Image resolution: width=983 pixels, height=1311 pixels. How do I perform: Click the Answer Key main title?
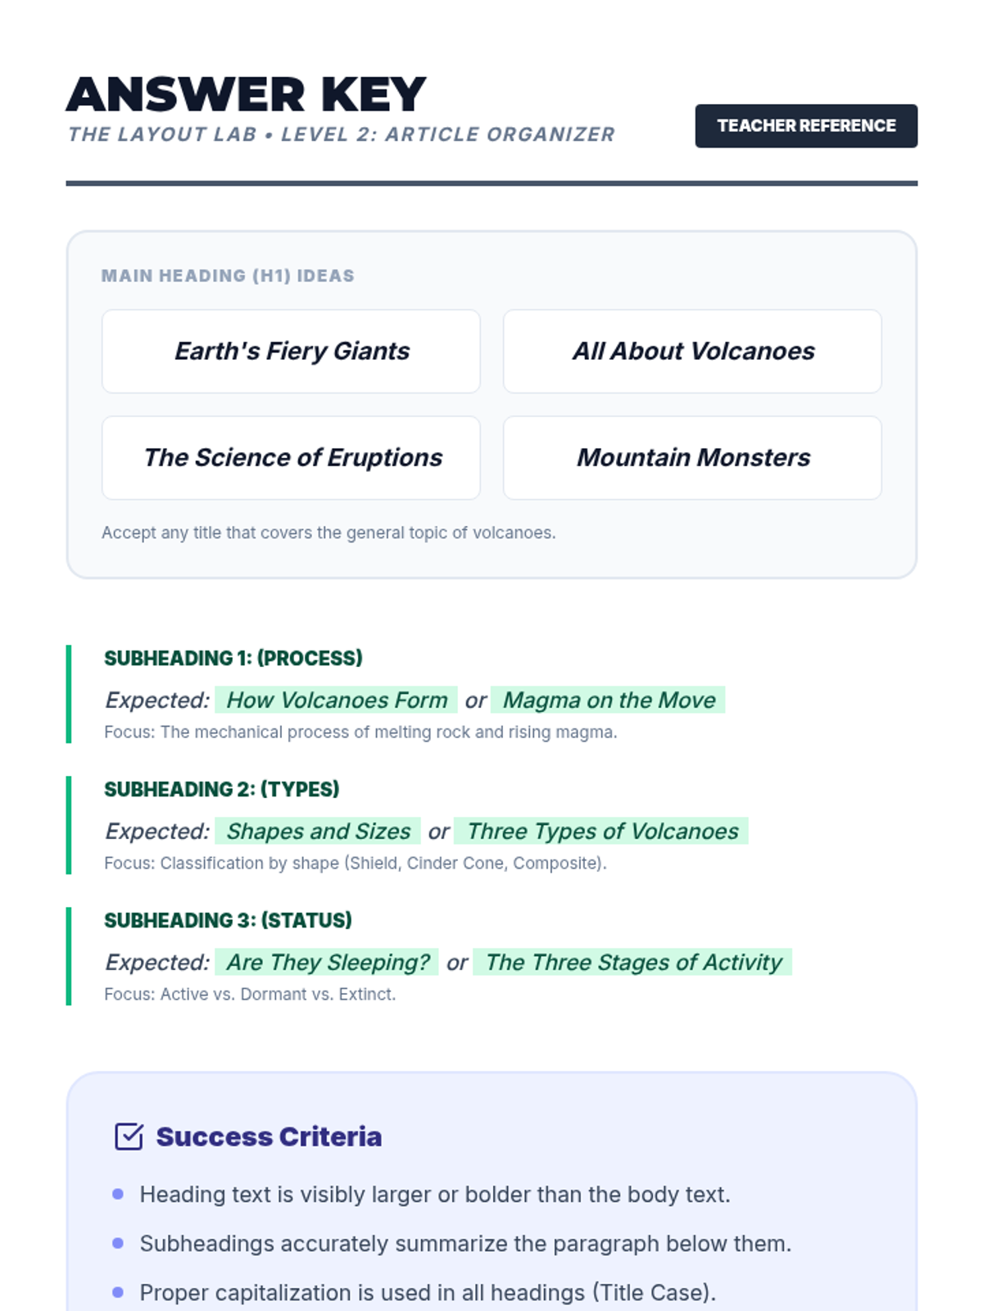(246, 94)
